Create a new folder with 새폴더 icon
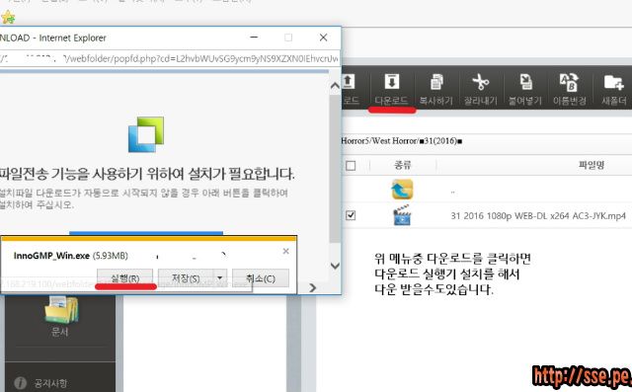The image size is (632, 392). click(614, 82)
